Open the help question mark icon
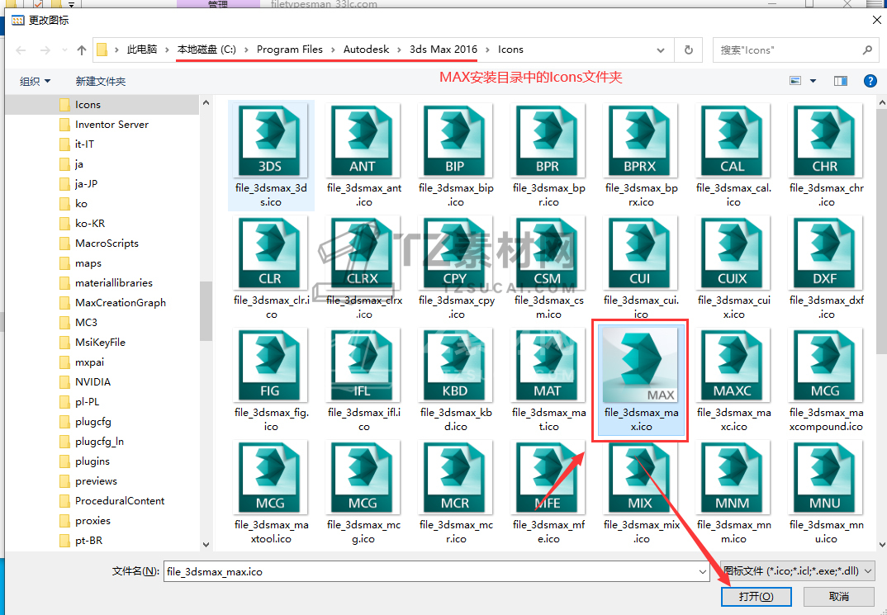 (x=870, y=81)
